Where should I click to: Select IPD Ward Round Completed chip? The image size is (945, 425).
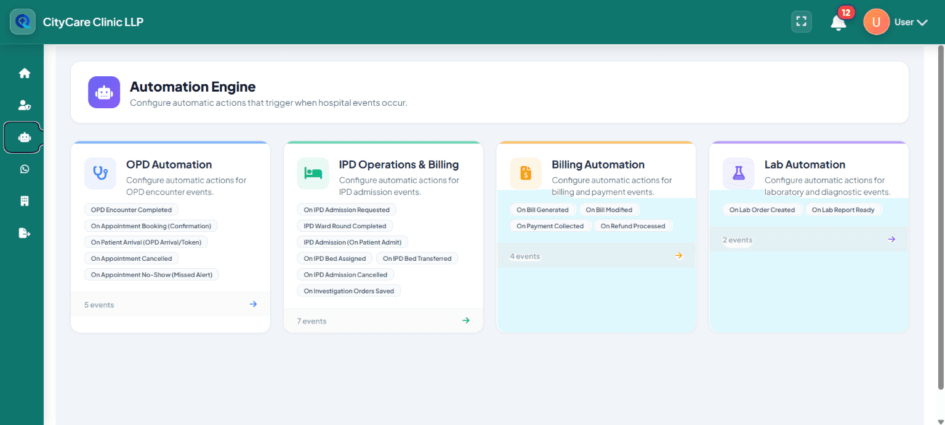[x=345, y=226]
